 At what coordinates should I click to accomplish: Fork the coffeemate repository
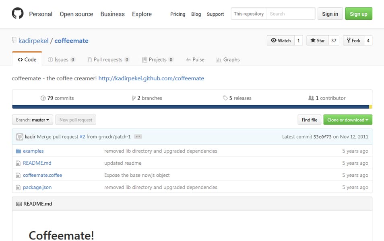[353, 41]
